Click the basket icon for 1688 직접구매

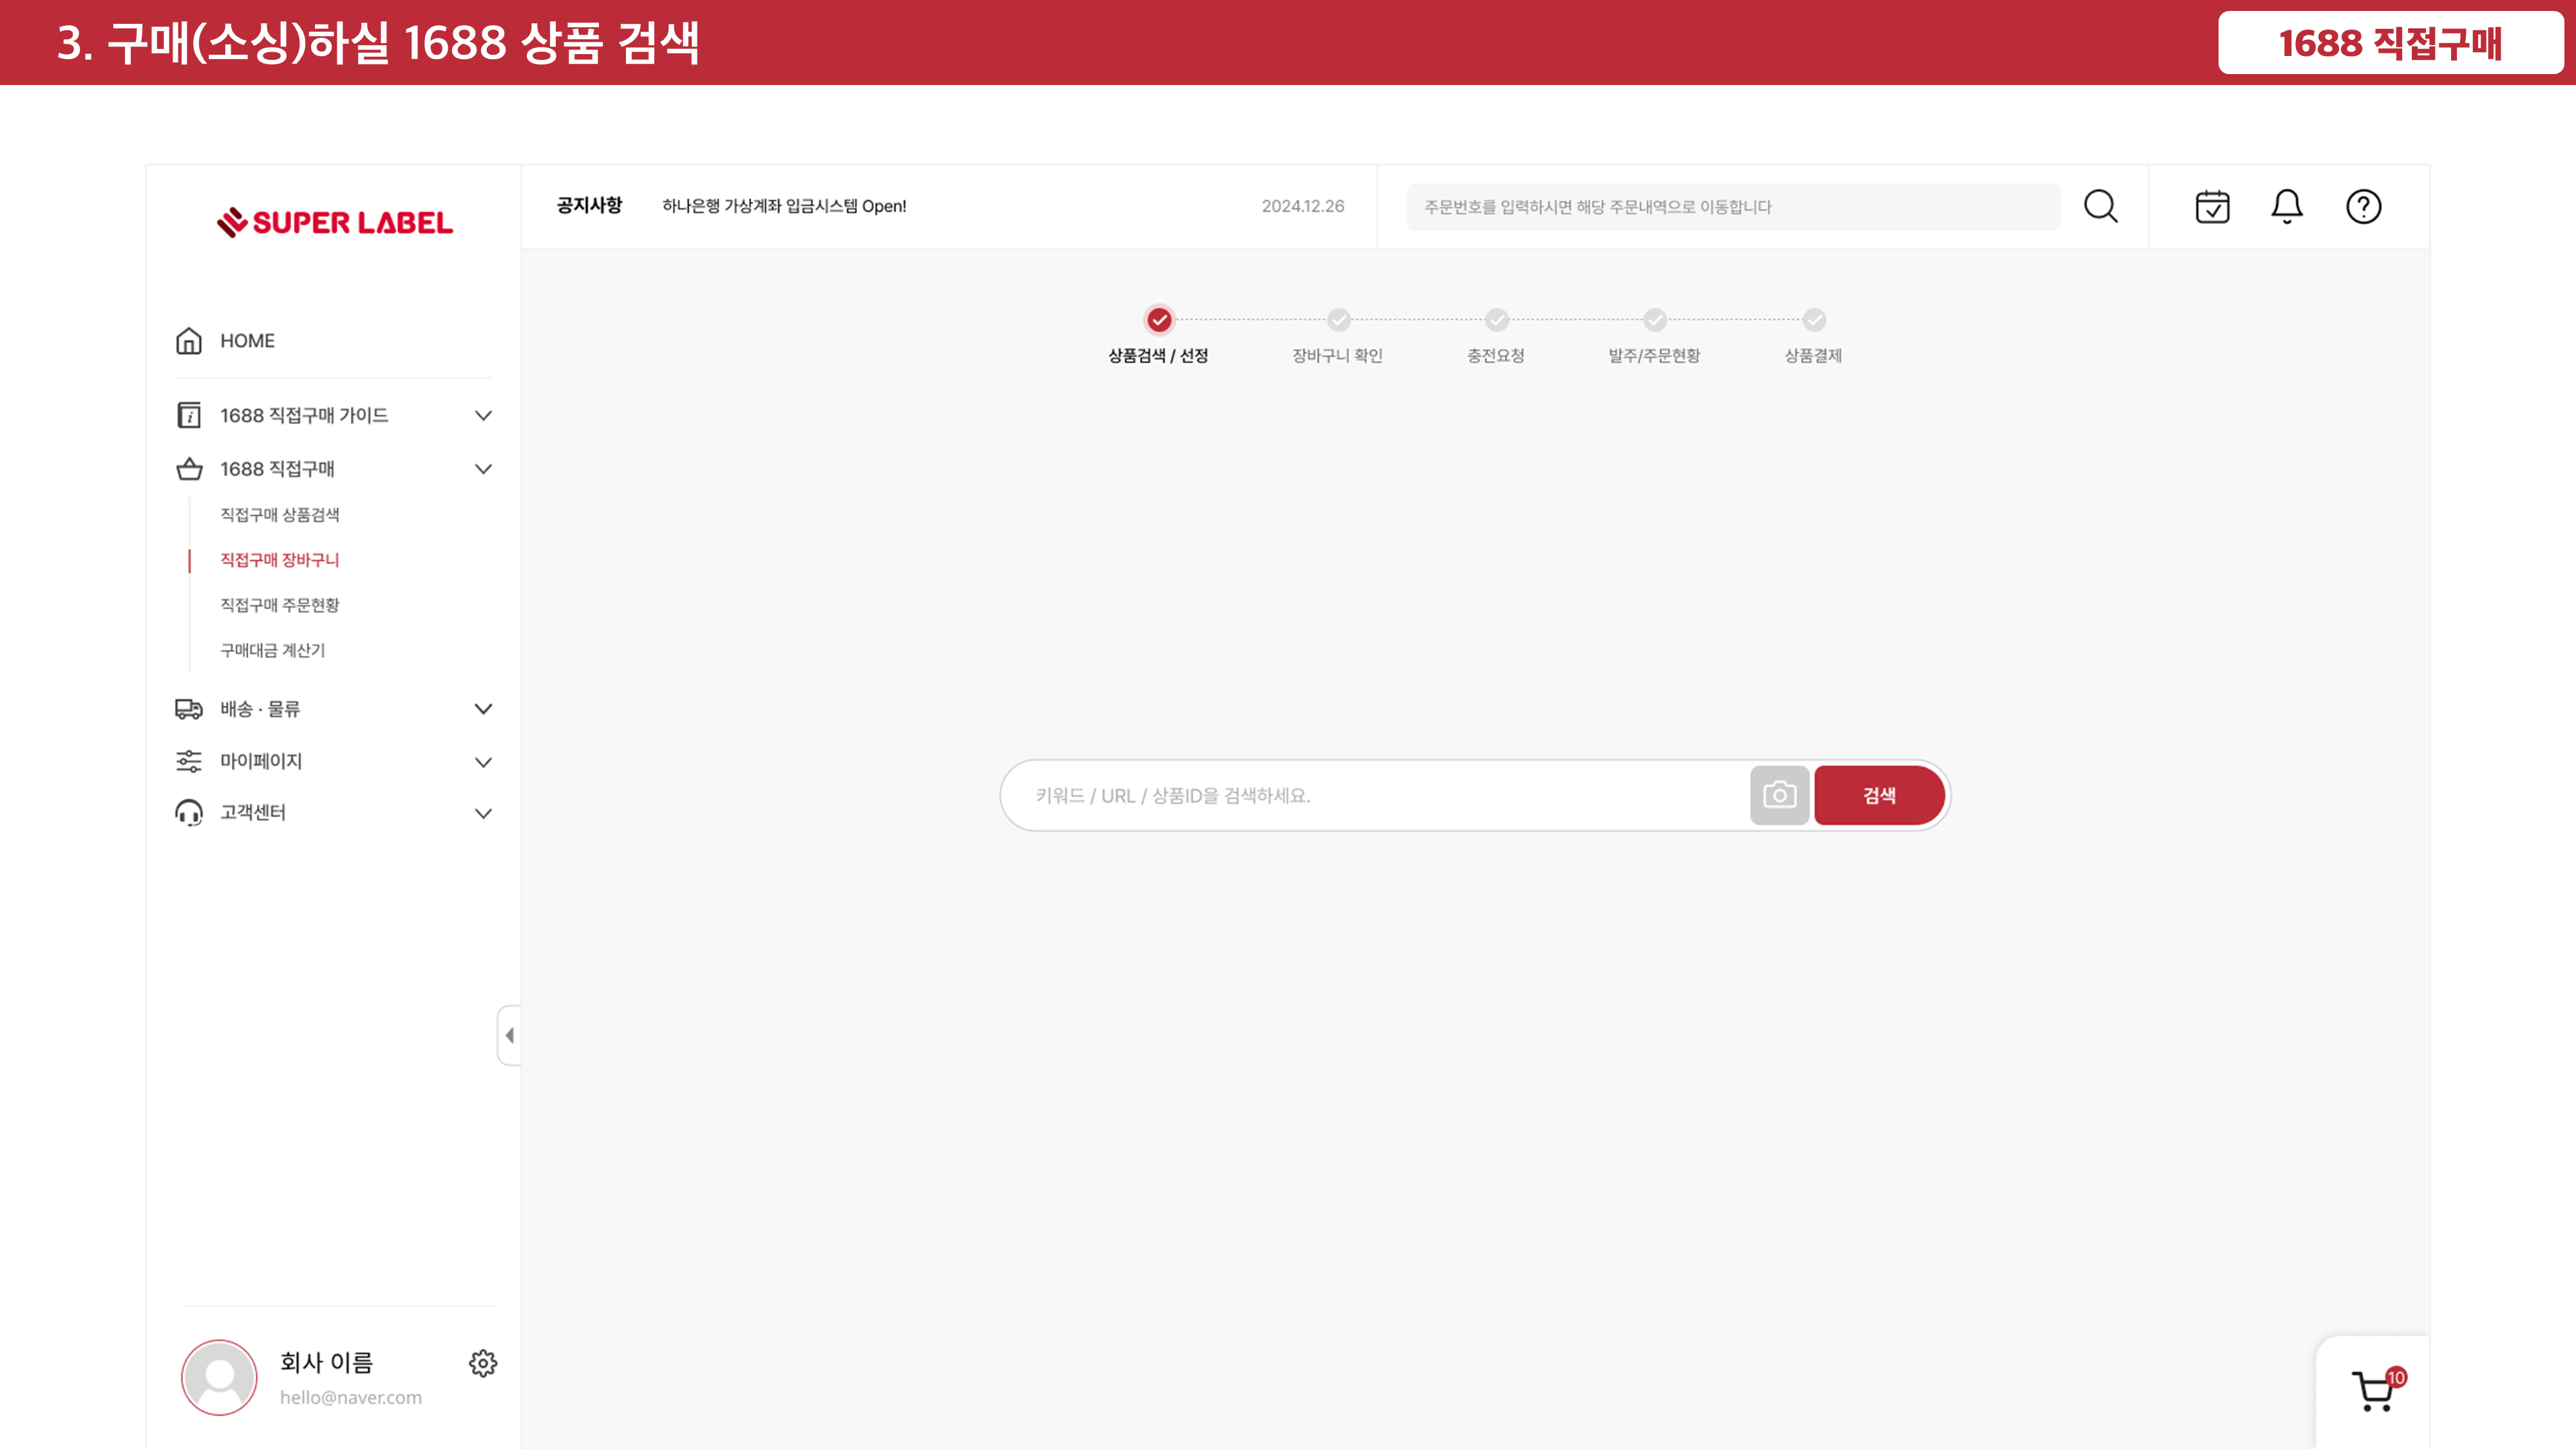189,469
